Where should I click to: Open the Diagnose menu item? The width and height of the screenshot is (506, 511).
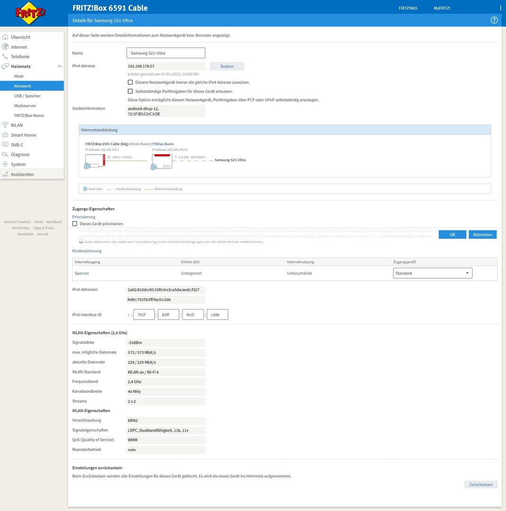pyautogui.click(x=20, y=155)
